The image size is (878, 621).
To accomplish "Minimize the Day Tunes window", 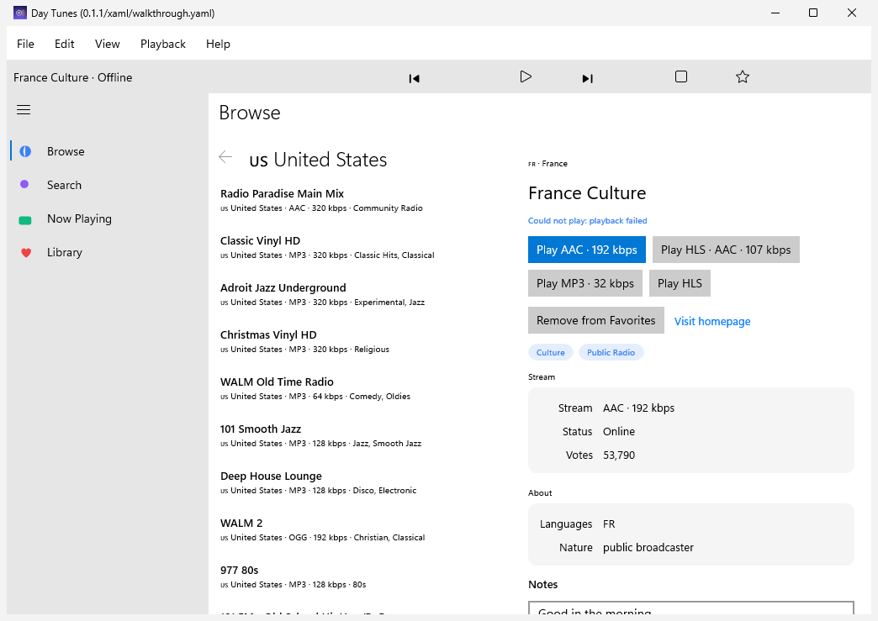I will [775, 13].
